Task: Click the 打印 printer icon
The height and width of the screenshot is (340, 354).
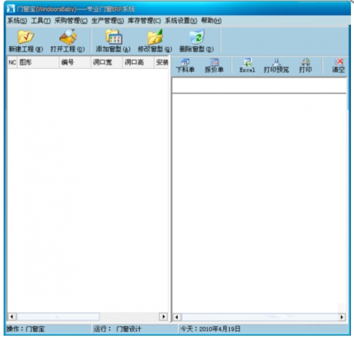Action: [x=305, y=66]
